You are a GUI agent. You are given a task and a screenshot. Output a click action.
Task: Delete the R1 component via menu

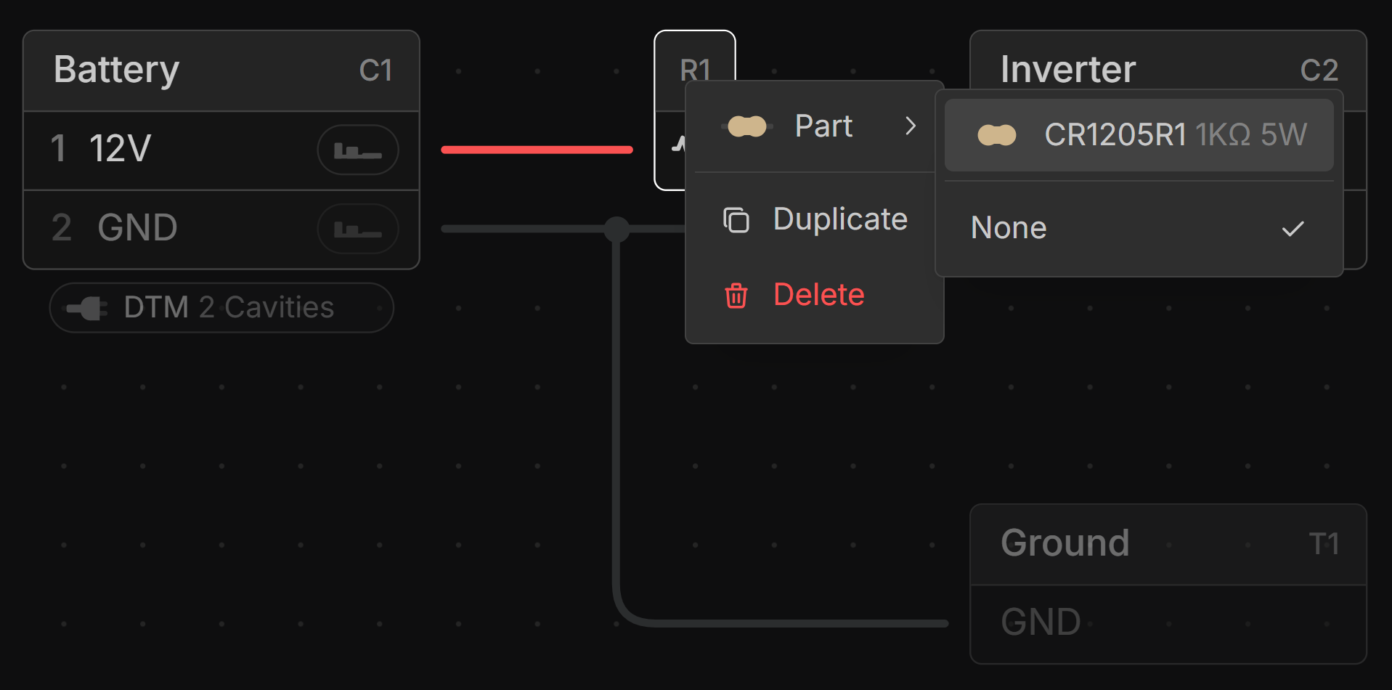pos(818,295)
